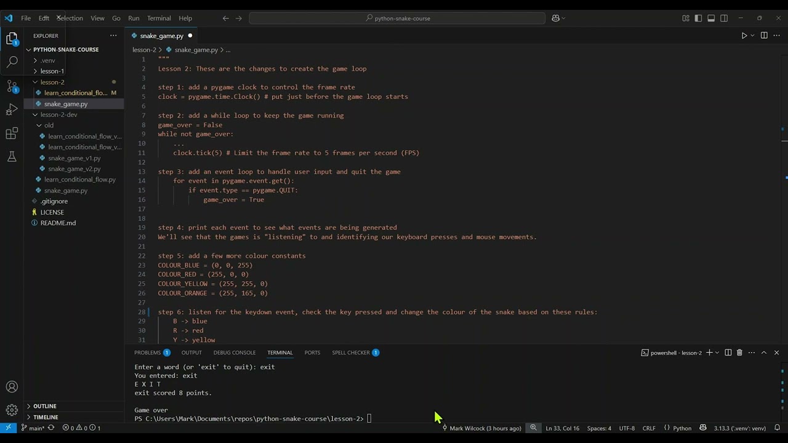Open the Extensions view icon
This screenshot has width=788, height=443.
[12, 134]
